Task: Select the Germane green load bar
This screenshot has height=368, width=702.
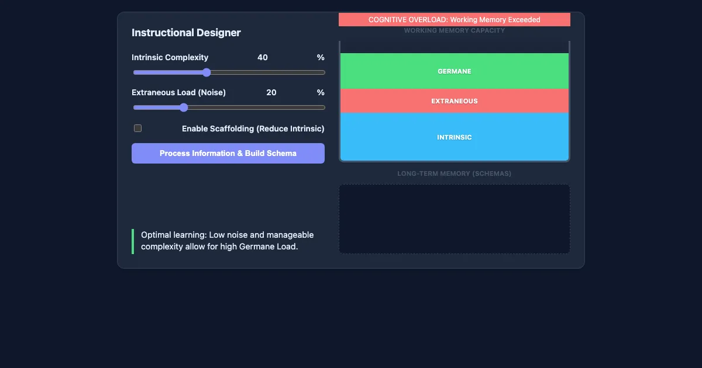Action: tap(455, 71)
